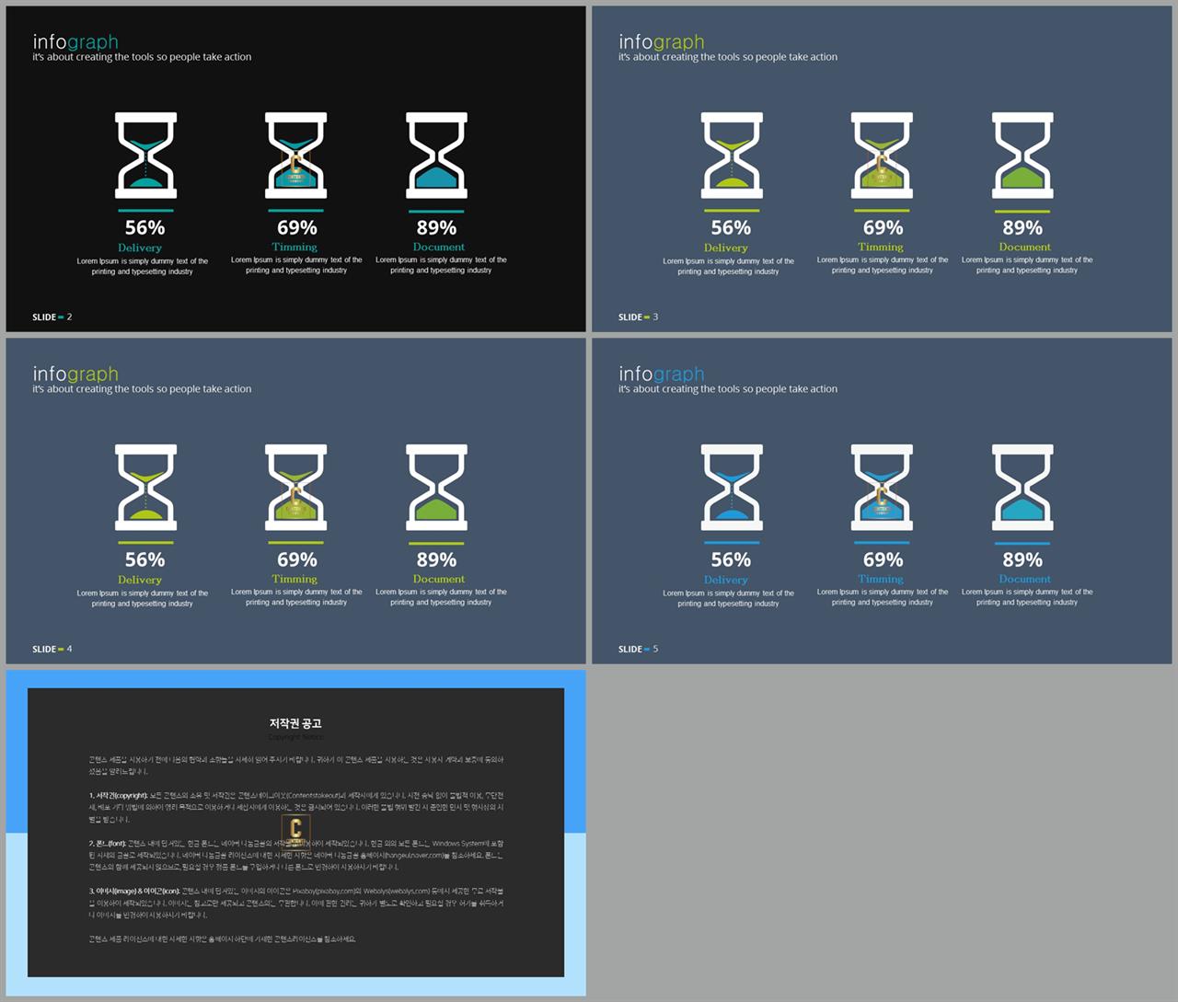
Task: Click the infograph title on slide 3
Action: coord(662,41)
